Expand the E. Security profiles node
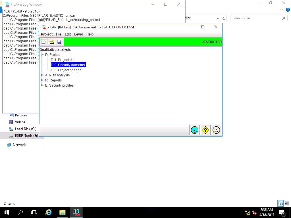This screenshot has width=291, height=218. click(x=42, y=85)
